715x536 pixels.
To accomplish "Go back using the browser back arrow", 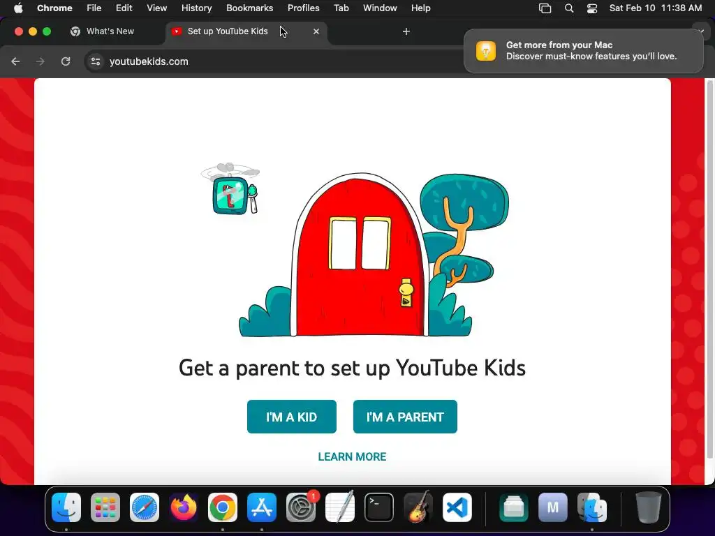I will tap(15, 61).
